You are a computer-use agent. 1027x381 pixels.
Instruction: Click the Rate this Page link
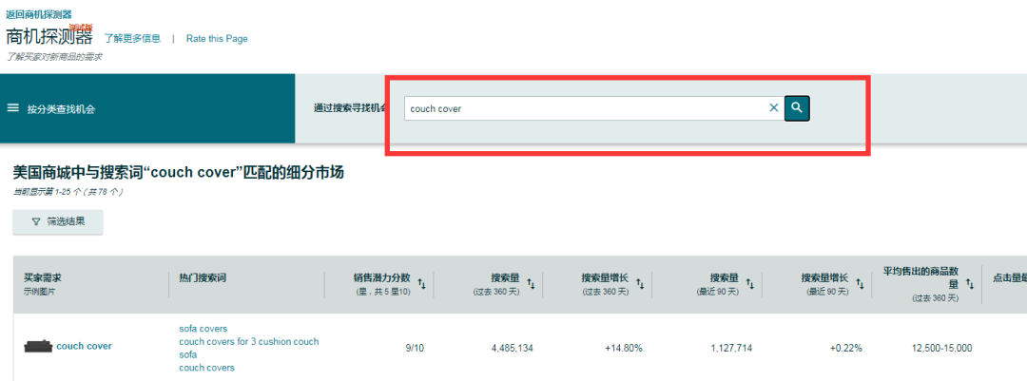[217, 39]
